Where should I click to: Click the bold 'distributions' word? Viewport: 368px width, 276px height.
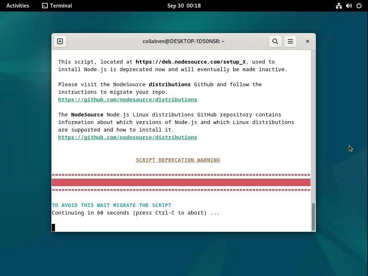pyautogui.click(x=170, y=84)
